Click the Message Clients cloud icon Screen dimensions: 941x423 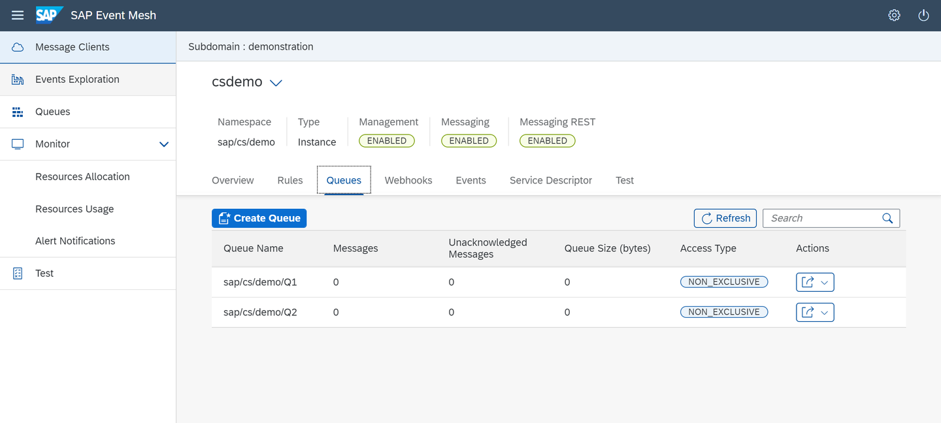pos(18,47)
